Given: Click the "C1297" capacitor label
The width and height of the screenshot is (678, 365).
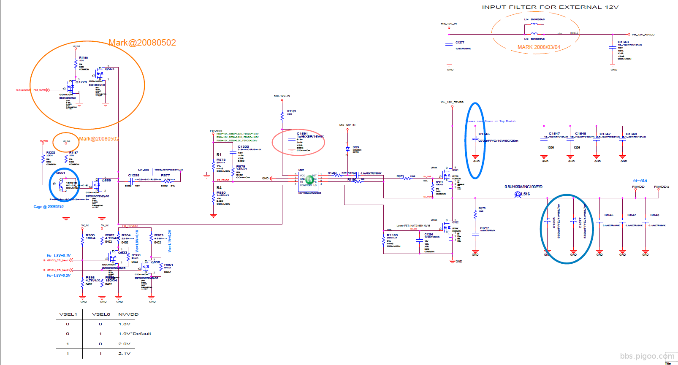Looking at the screenshot, I should [x=484, y=228].
